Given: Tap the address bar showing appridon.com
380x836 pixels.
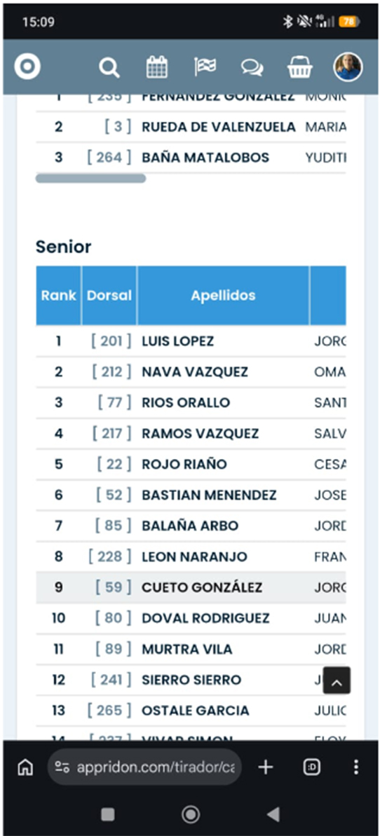Looking at the screenshot, I should click(144, 767).
